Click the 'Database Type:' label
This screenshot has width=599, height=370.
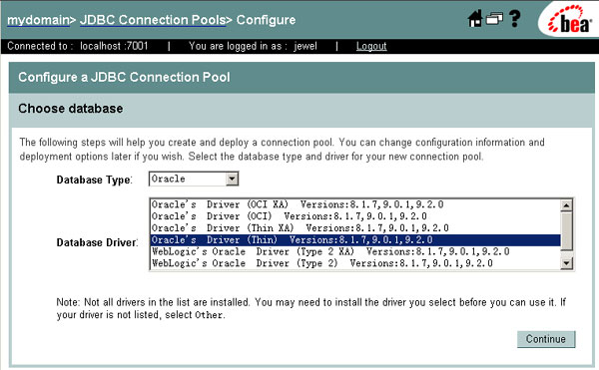pos(95,180)
